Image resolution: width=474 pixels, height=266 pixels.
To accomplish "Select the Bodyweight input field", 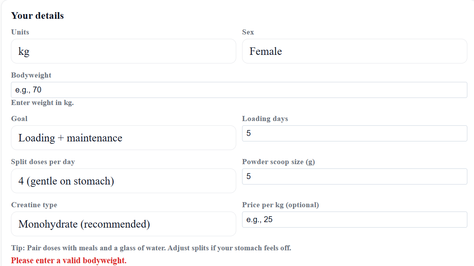I will tap(239, 90).
